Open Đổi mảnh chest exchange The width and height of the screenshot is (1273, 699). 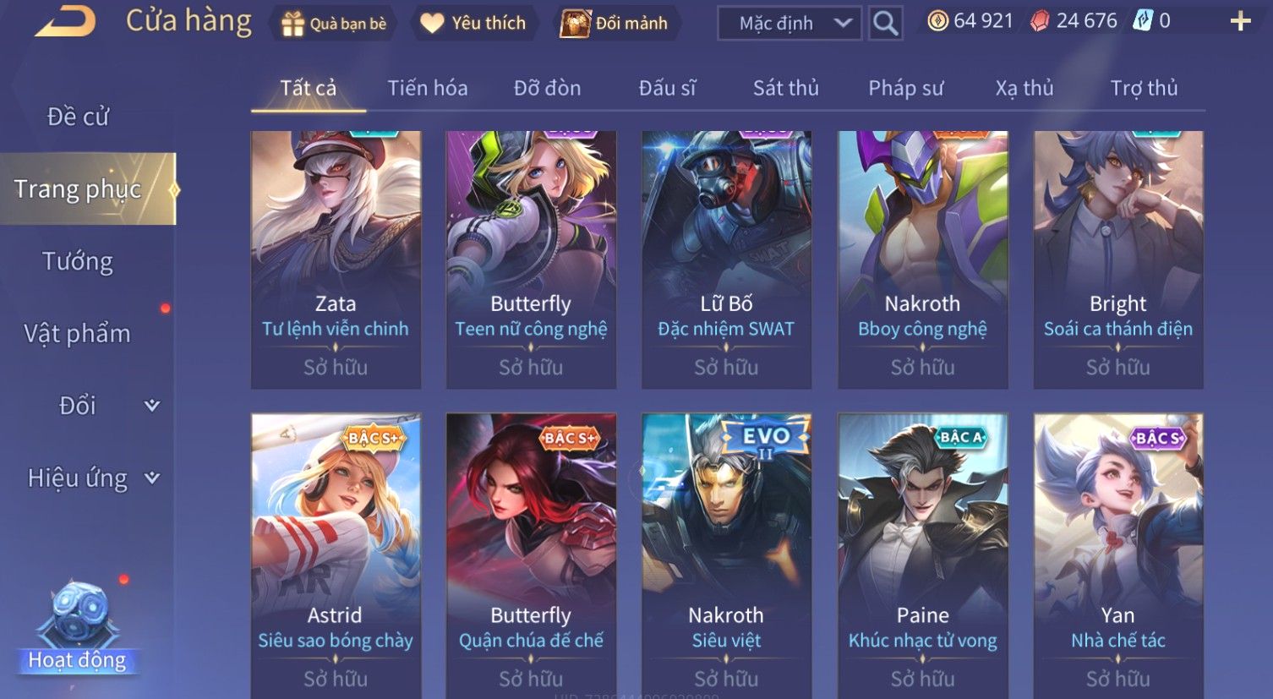[x=615, y=24]
